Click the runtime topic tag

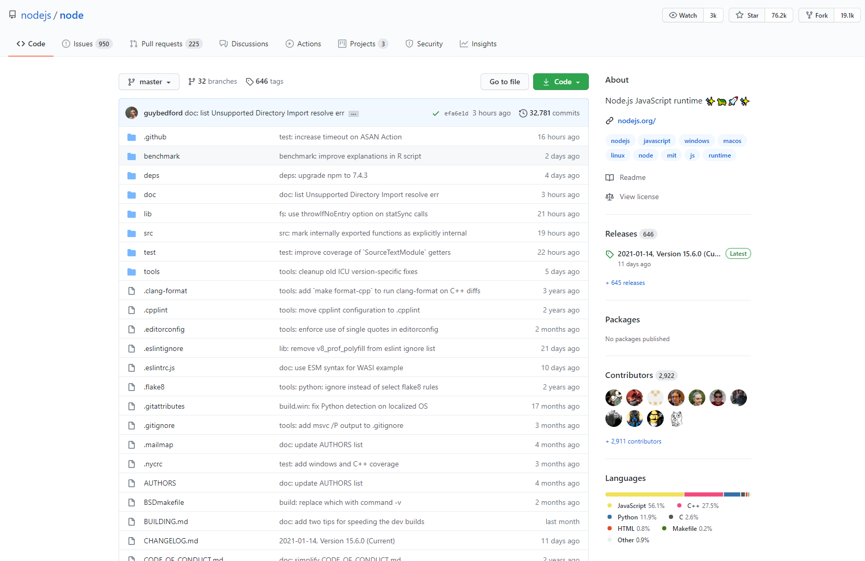(x=719, y=155)
